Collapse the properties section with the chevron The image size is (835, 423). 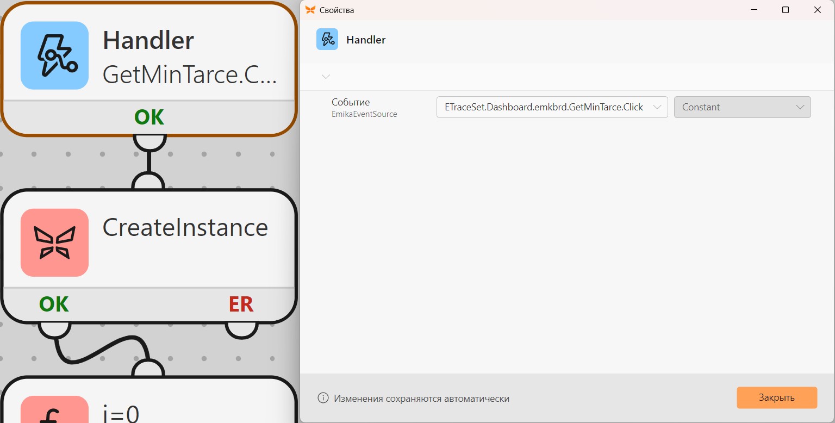(326, 77)
